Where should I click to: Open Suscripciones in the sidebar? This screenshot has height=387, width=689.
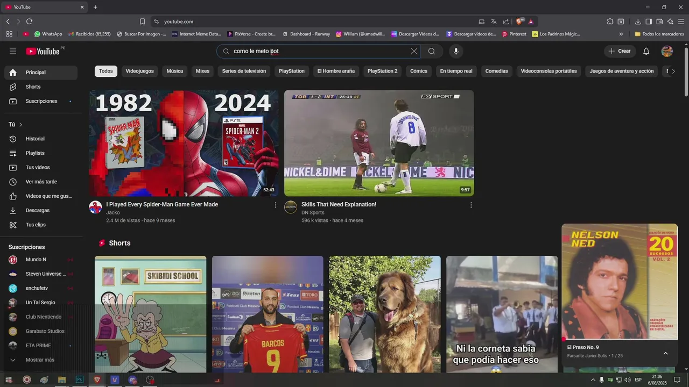coord(41,101)
